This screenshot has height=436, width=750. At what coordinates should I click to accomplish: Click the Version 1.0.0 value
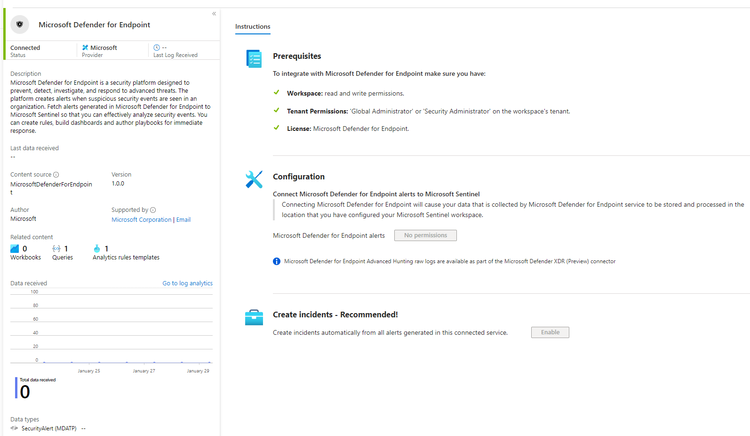click(118, 184)
